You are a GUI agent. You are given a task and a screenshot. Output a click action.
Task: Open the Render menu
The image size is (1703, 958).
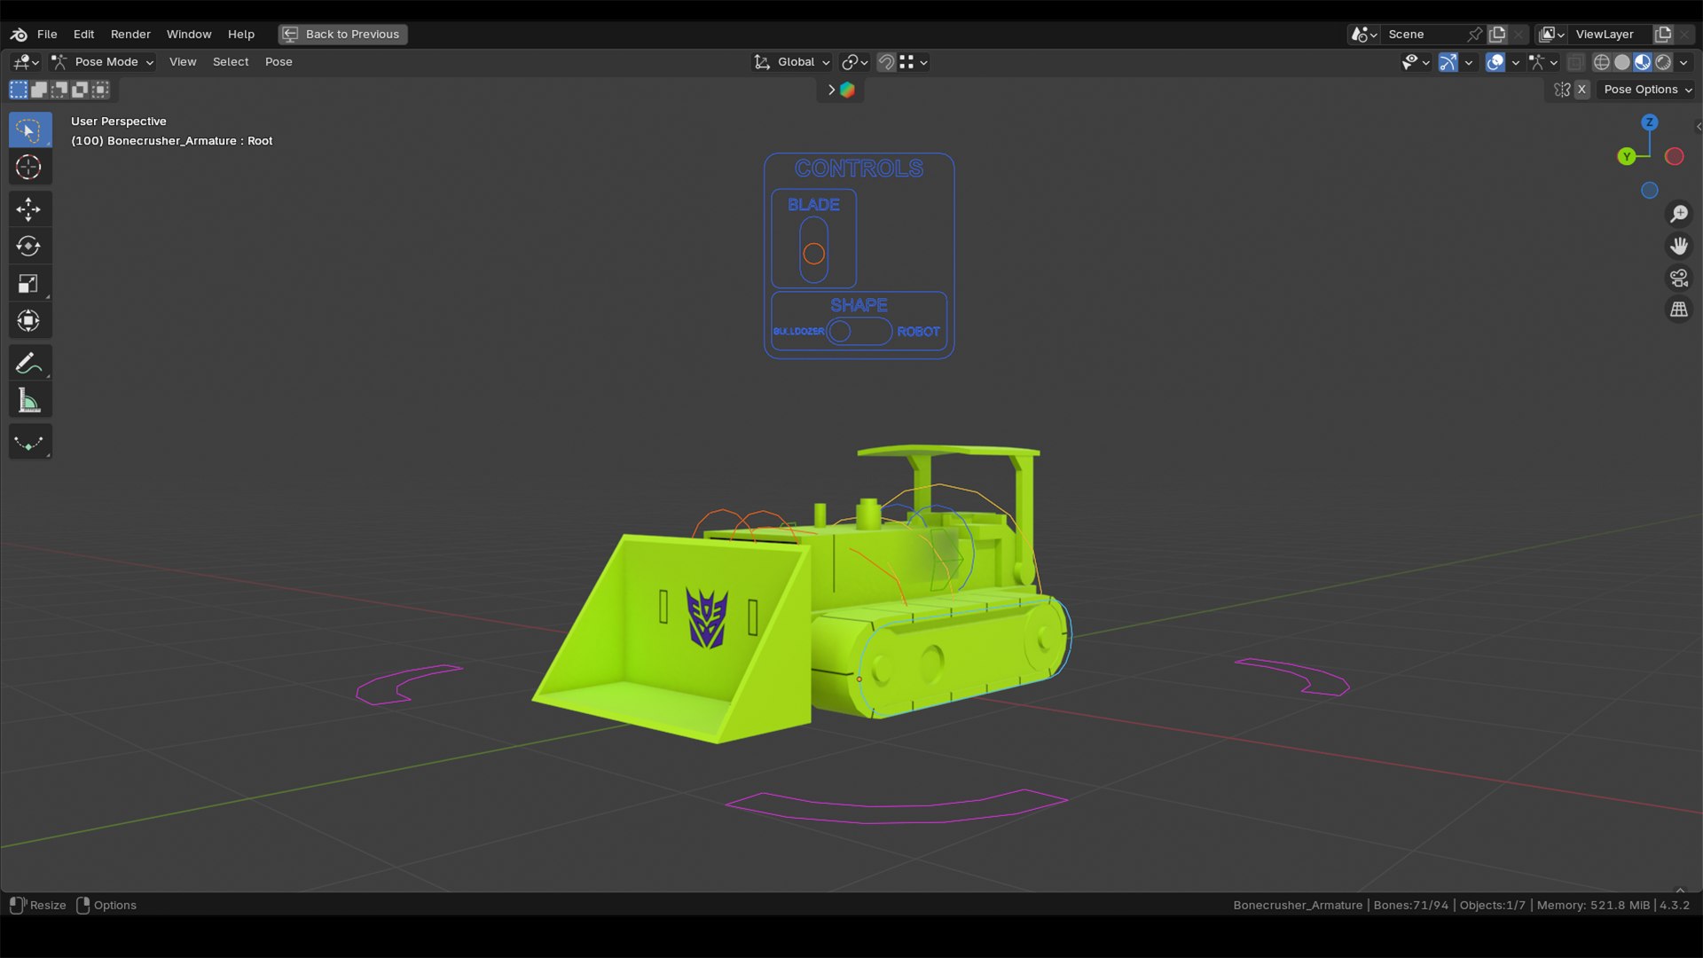[130, 34]
